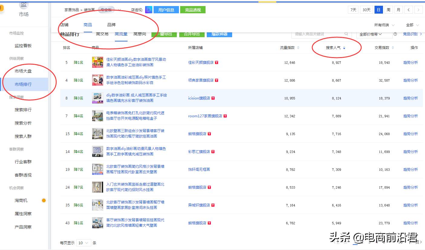
Task: Switch to the 品牌 tab
Action: (111, 24)
